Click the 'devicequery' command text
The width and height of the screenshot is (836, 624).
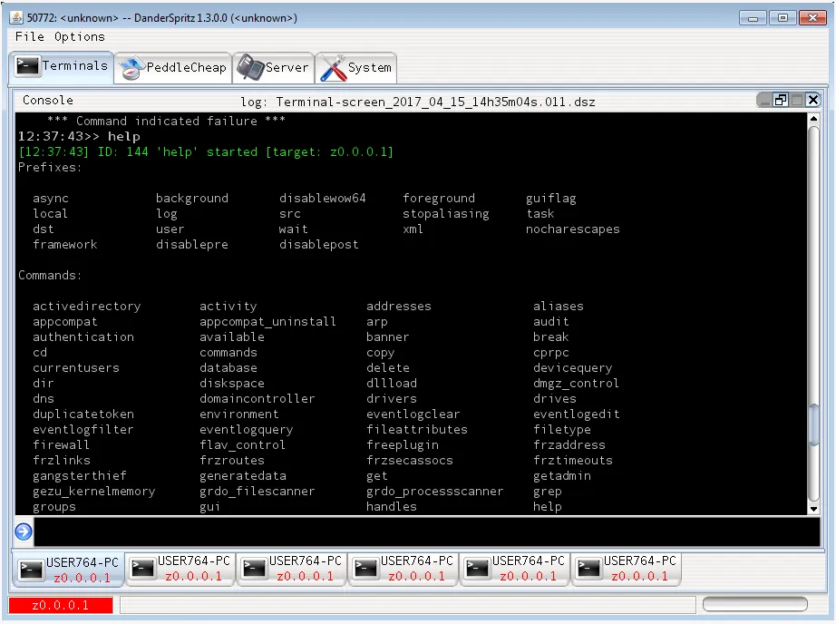click(x=573, y=368)
